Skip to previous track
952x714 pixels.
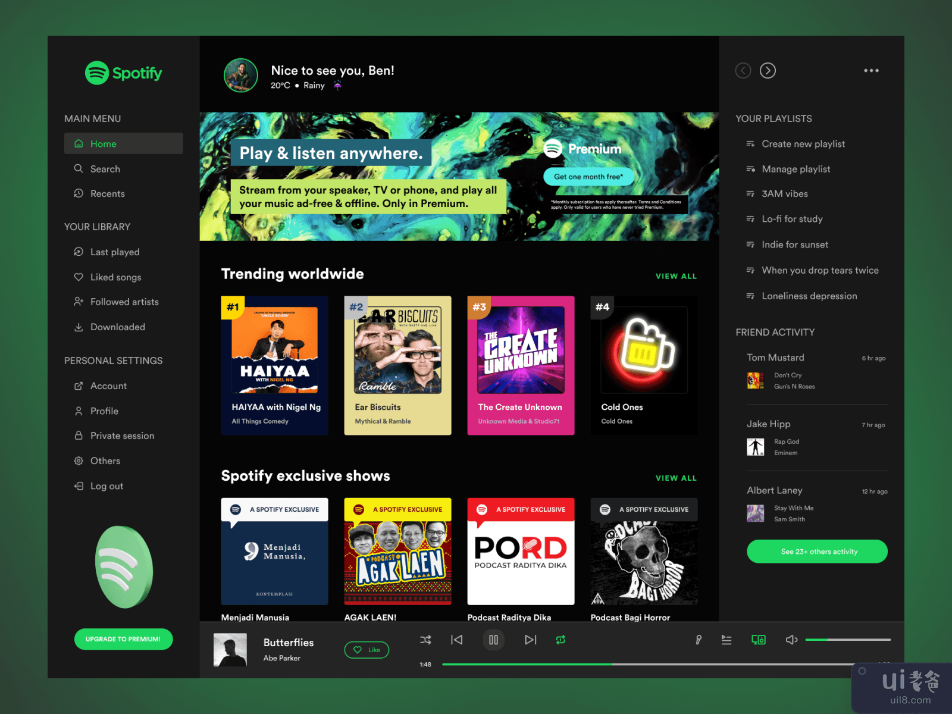457,640
